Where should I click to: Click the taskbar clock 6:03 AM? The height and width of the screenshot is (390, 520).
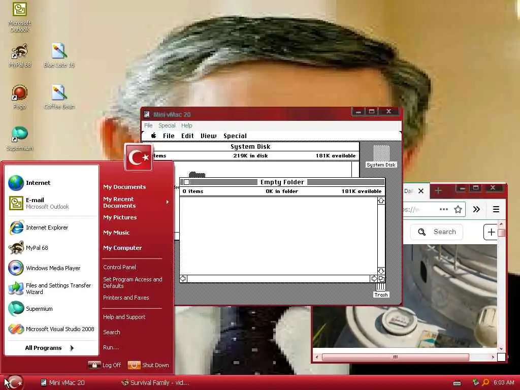point(504,382)
